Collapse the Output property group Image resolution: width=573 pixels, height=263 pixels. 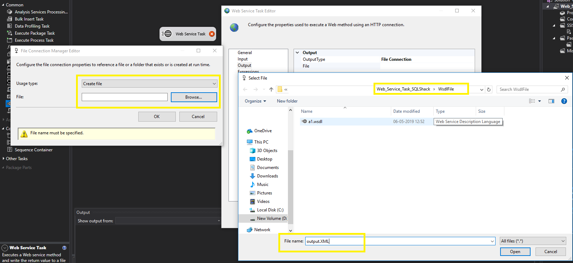pos(297,53)
